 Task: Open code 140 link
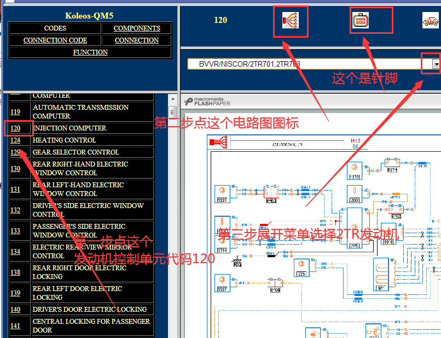(15, 310)
